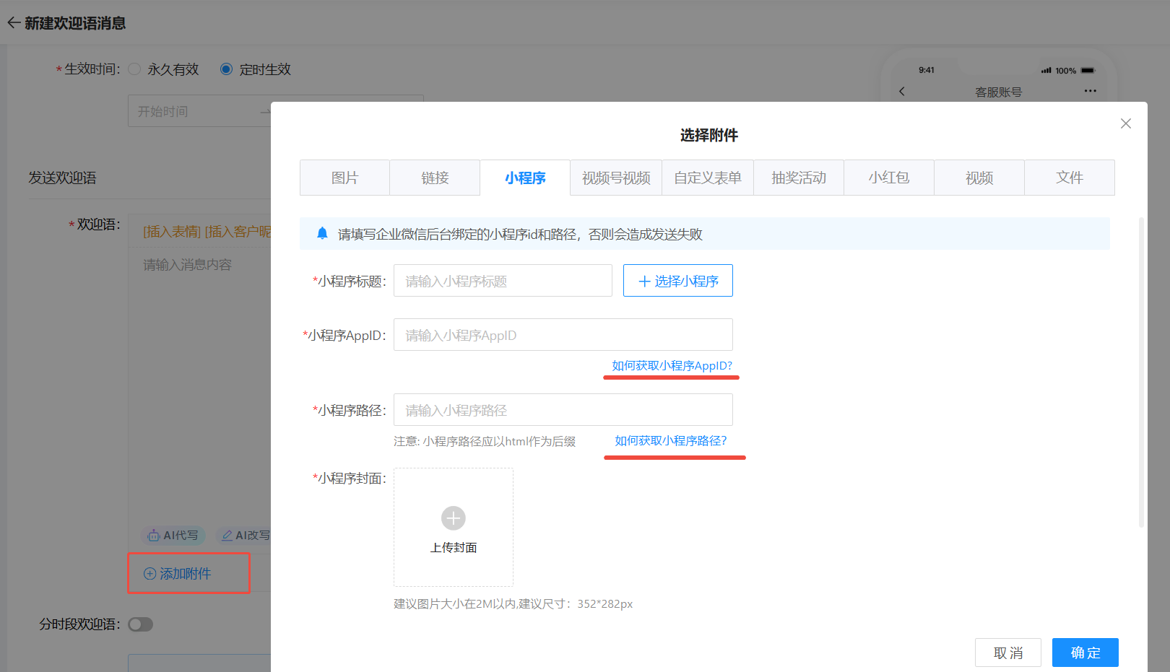Open the 如何获取小程序路径? link
The image size is (1170, 672).
click(670, 440)
